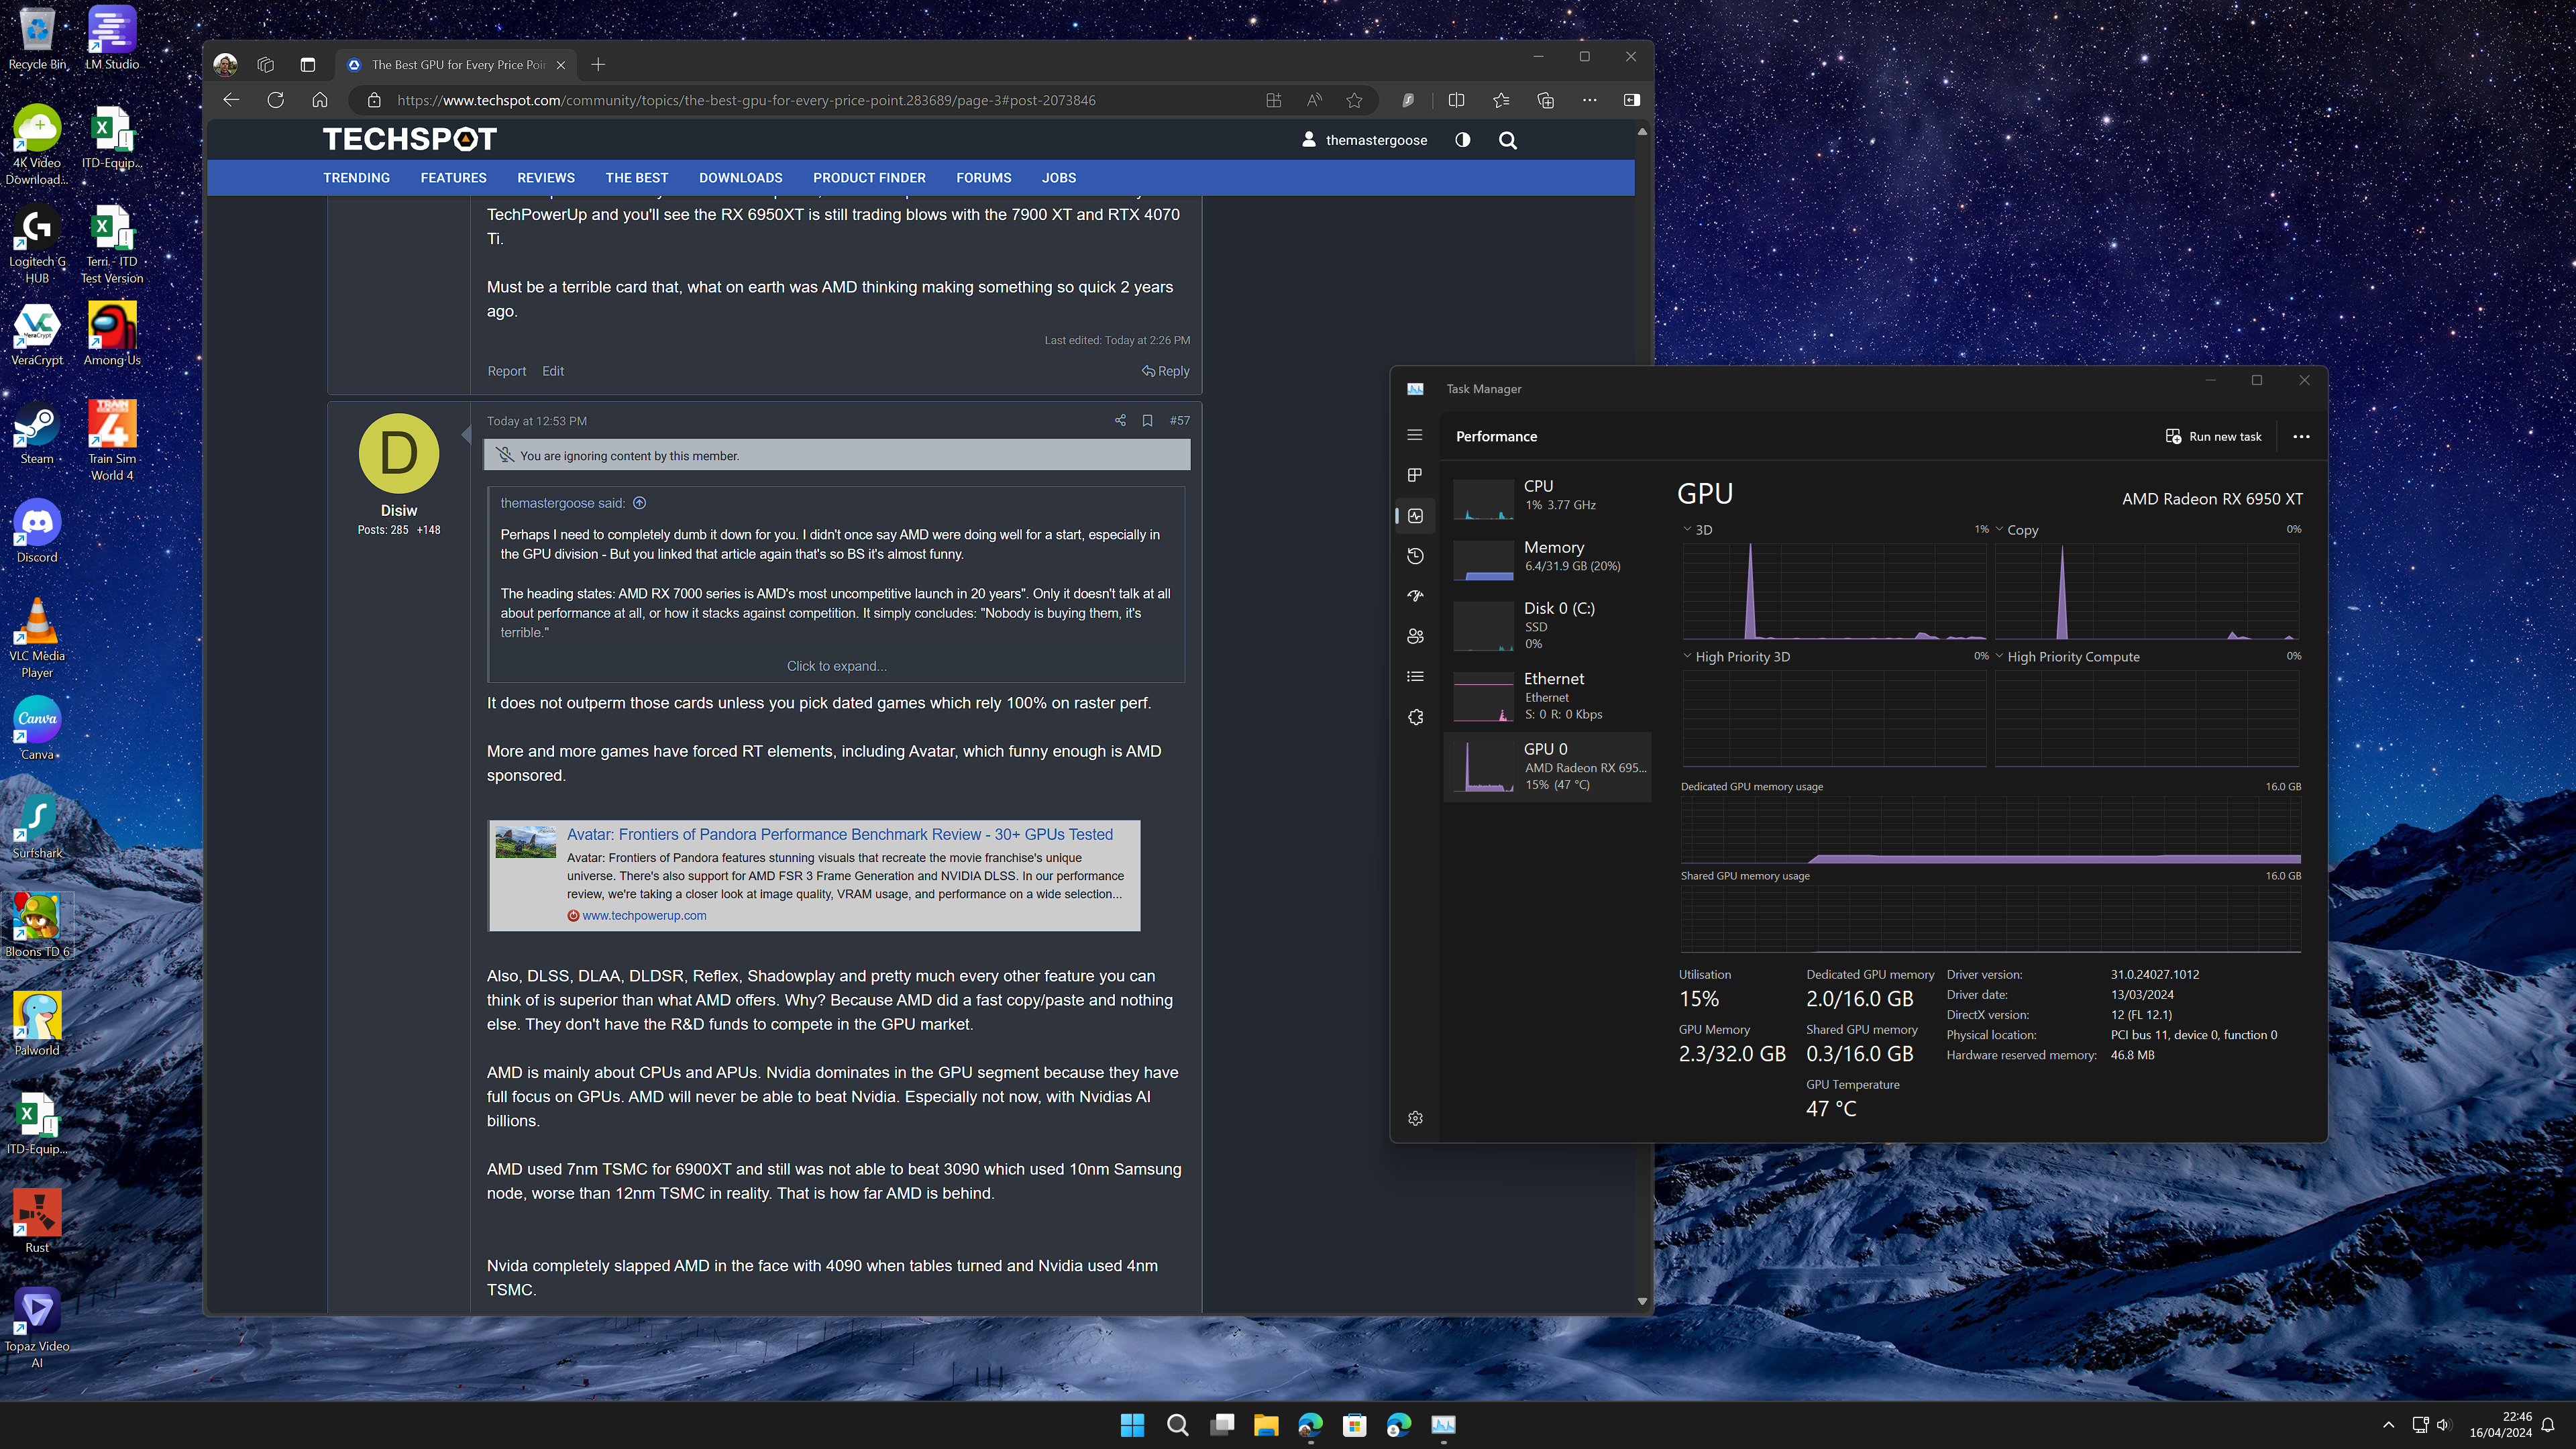Open TRENDING nav item
This screenshot has height=1449, width=2576.
point(356,178)
